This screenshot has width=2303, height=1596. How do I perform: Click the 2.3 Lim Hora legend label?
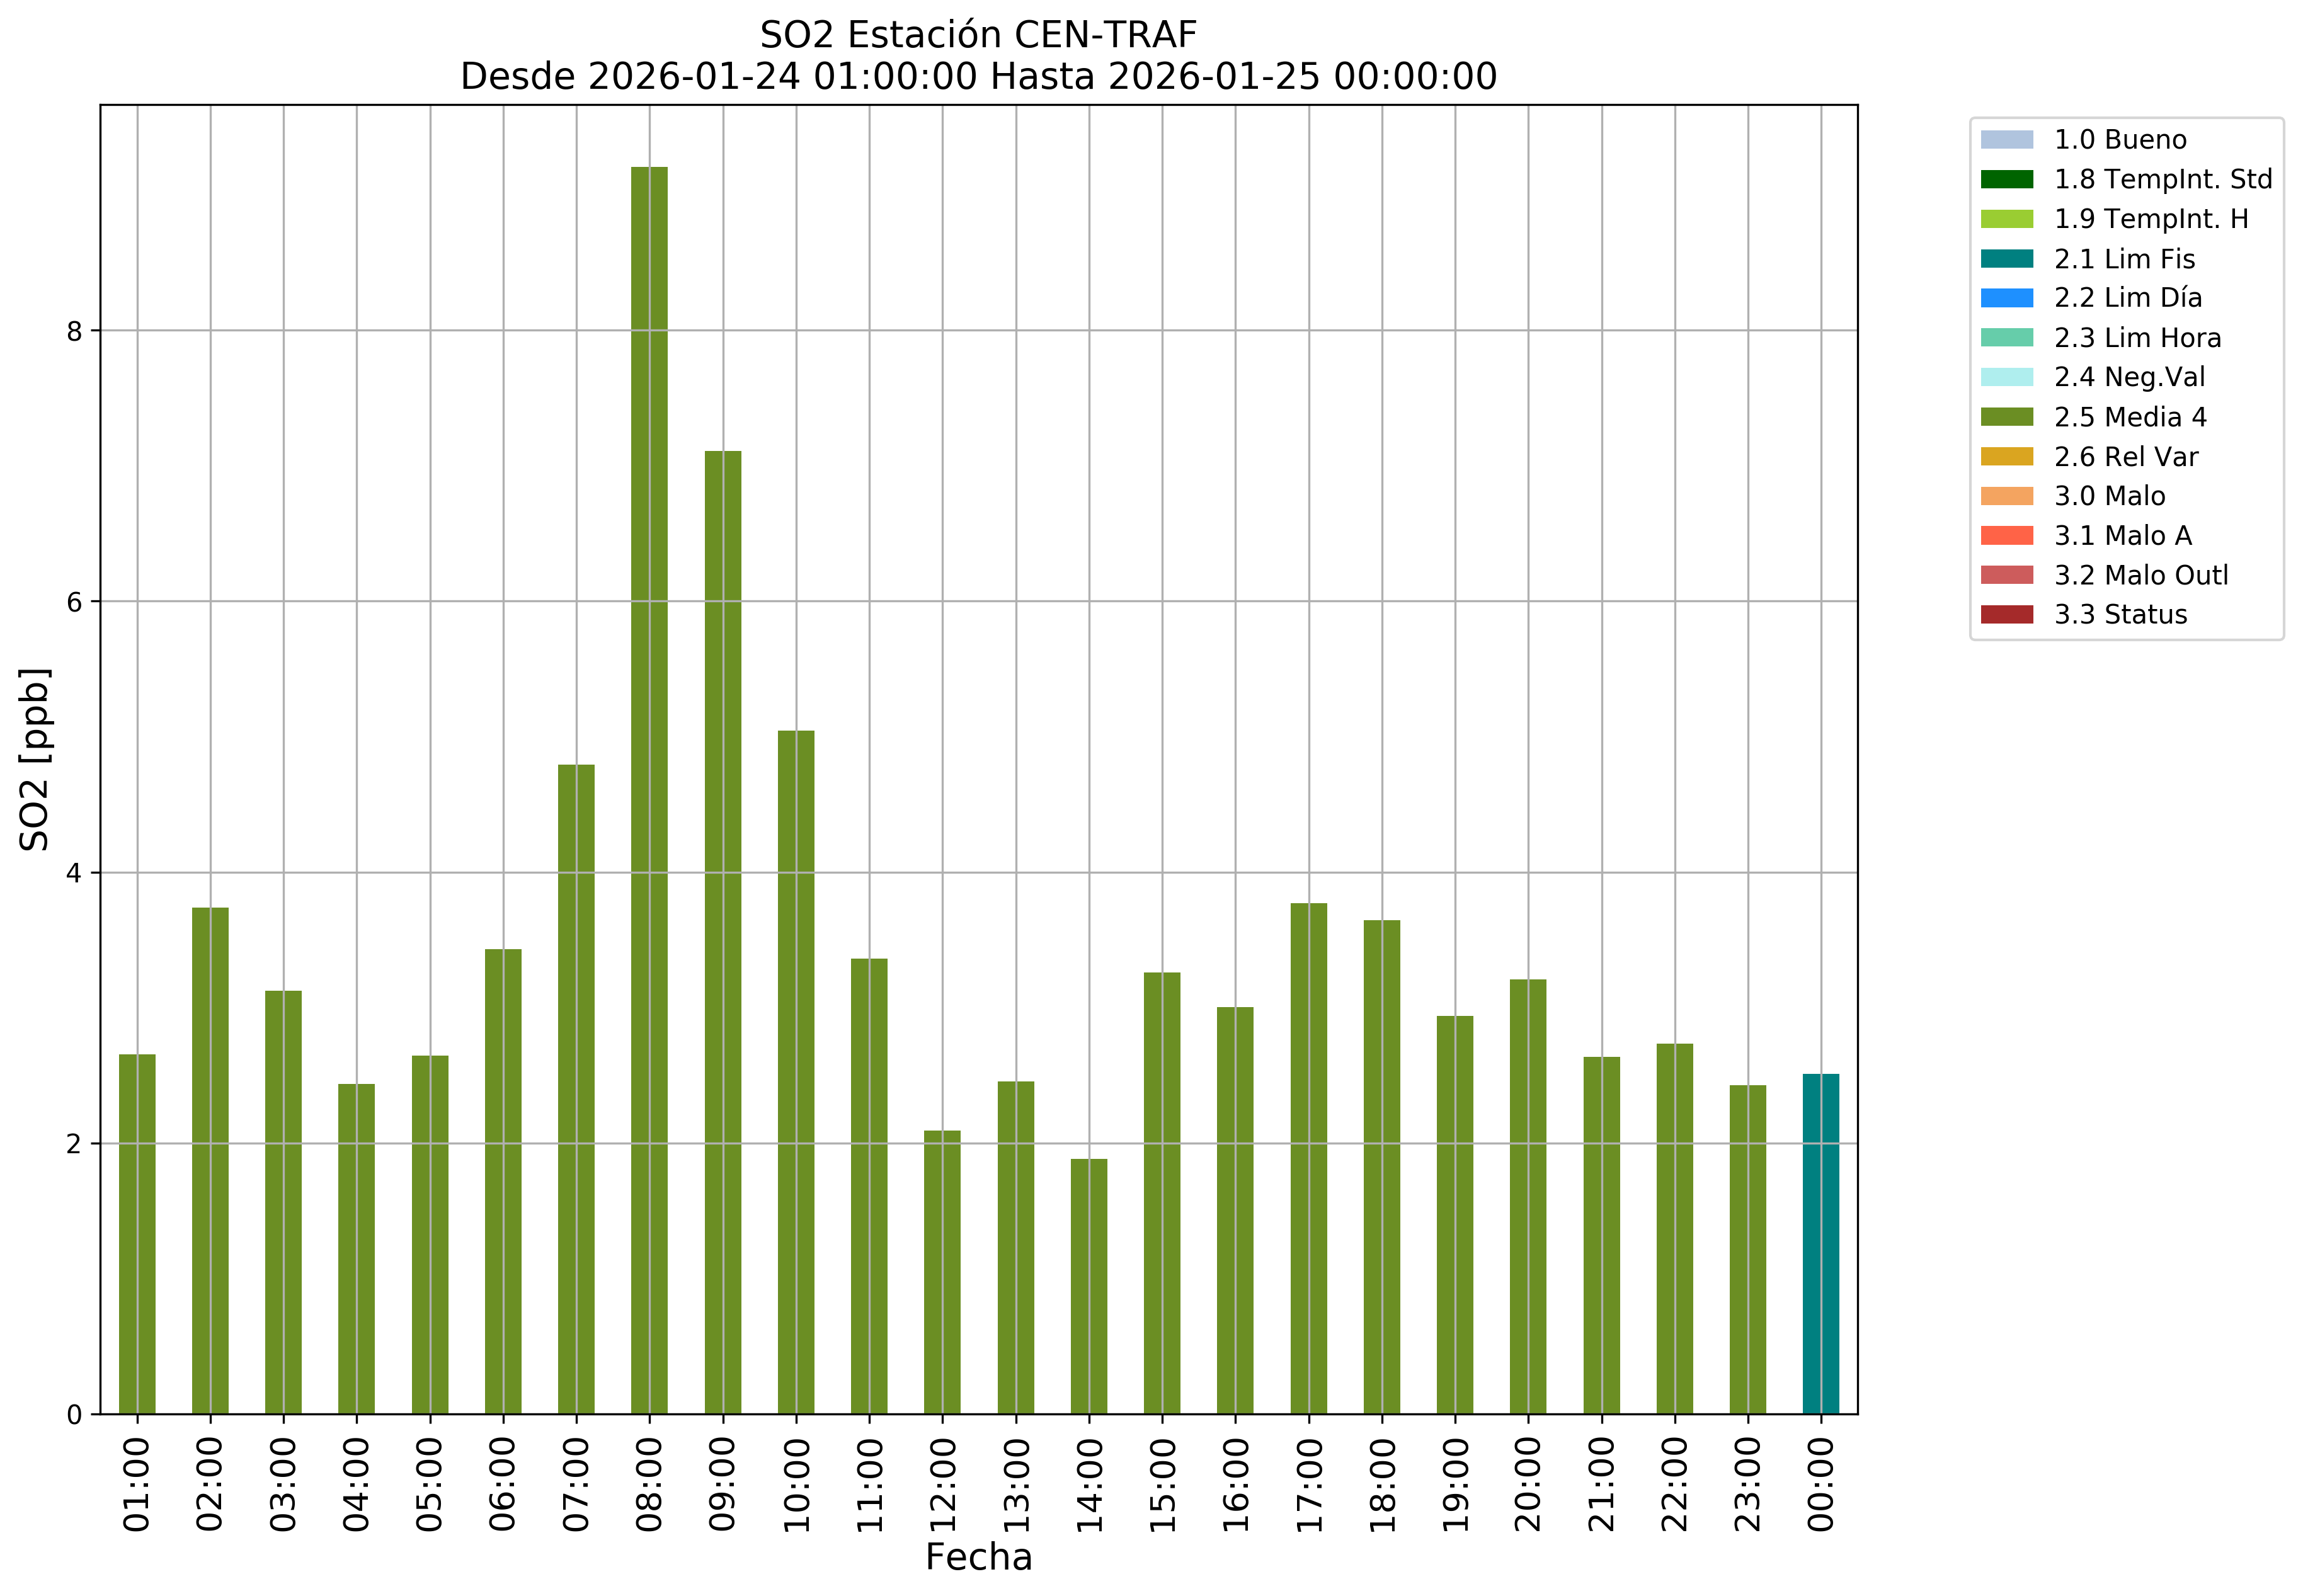point(2137,338)
